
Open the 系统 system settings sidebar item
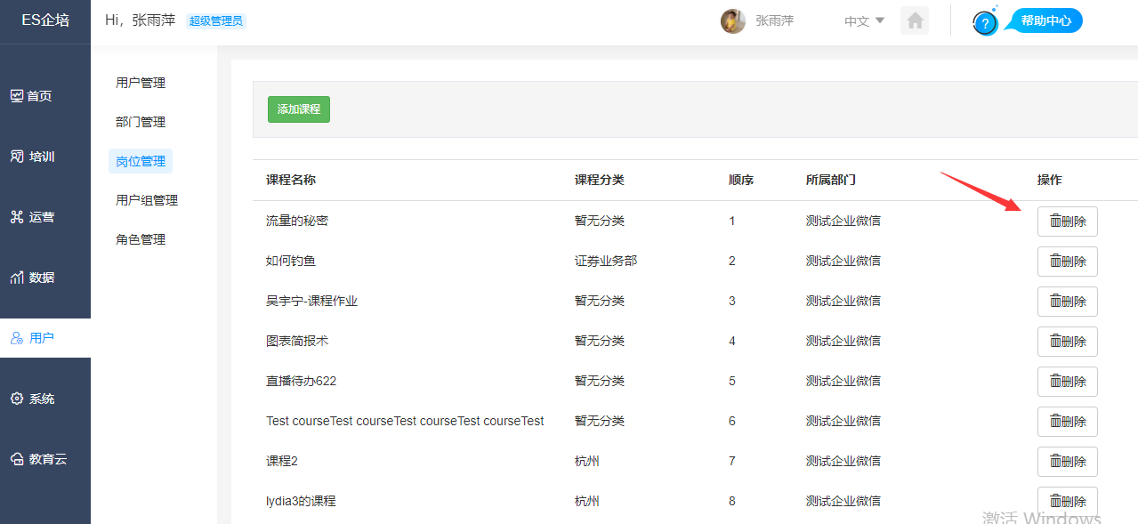tap(33, 399)
